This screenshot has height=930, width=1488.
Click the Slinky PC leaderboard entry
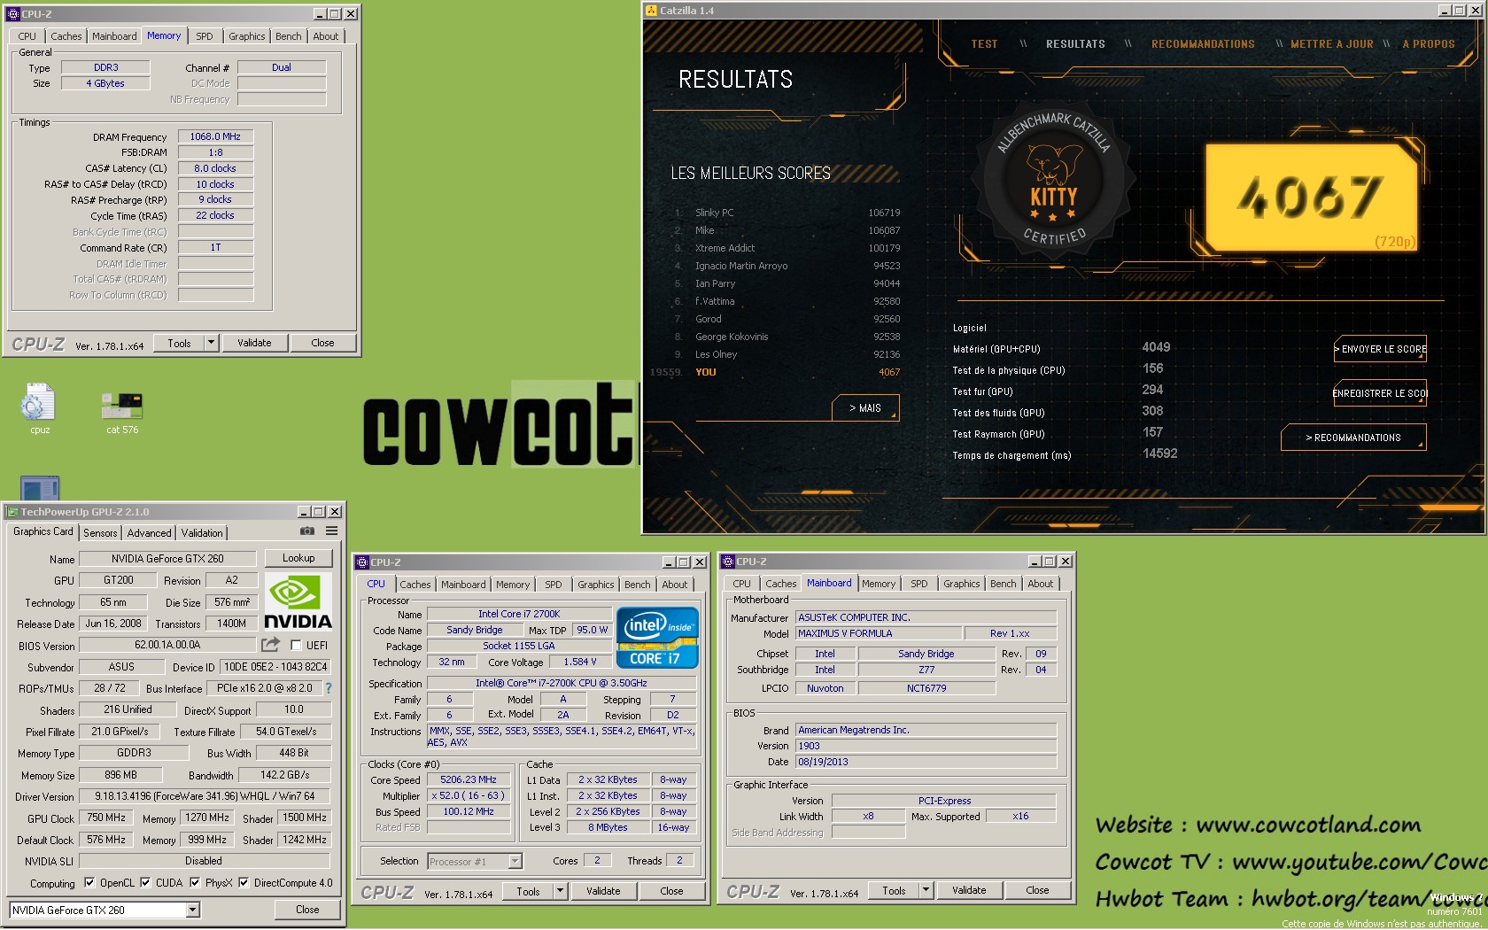(x=787, y=213)
